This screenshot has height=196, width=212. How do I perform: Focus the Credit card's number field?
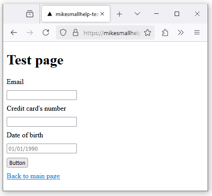point(42,122)
